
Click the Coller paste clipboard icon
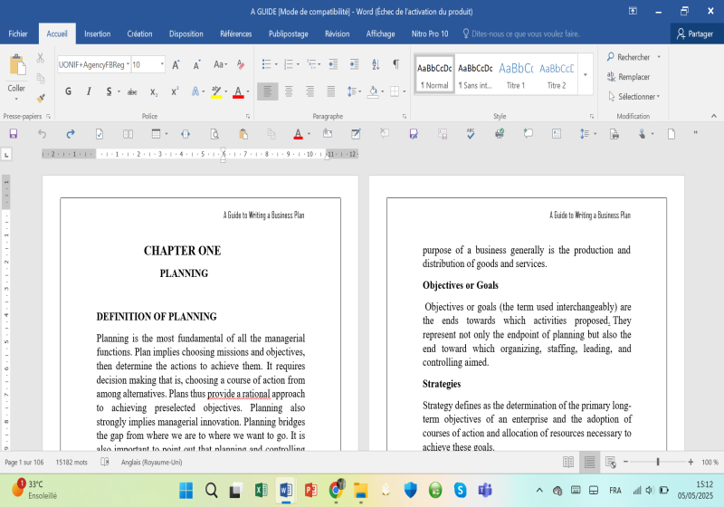16,65
